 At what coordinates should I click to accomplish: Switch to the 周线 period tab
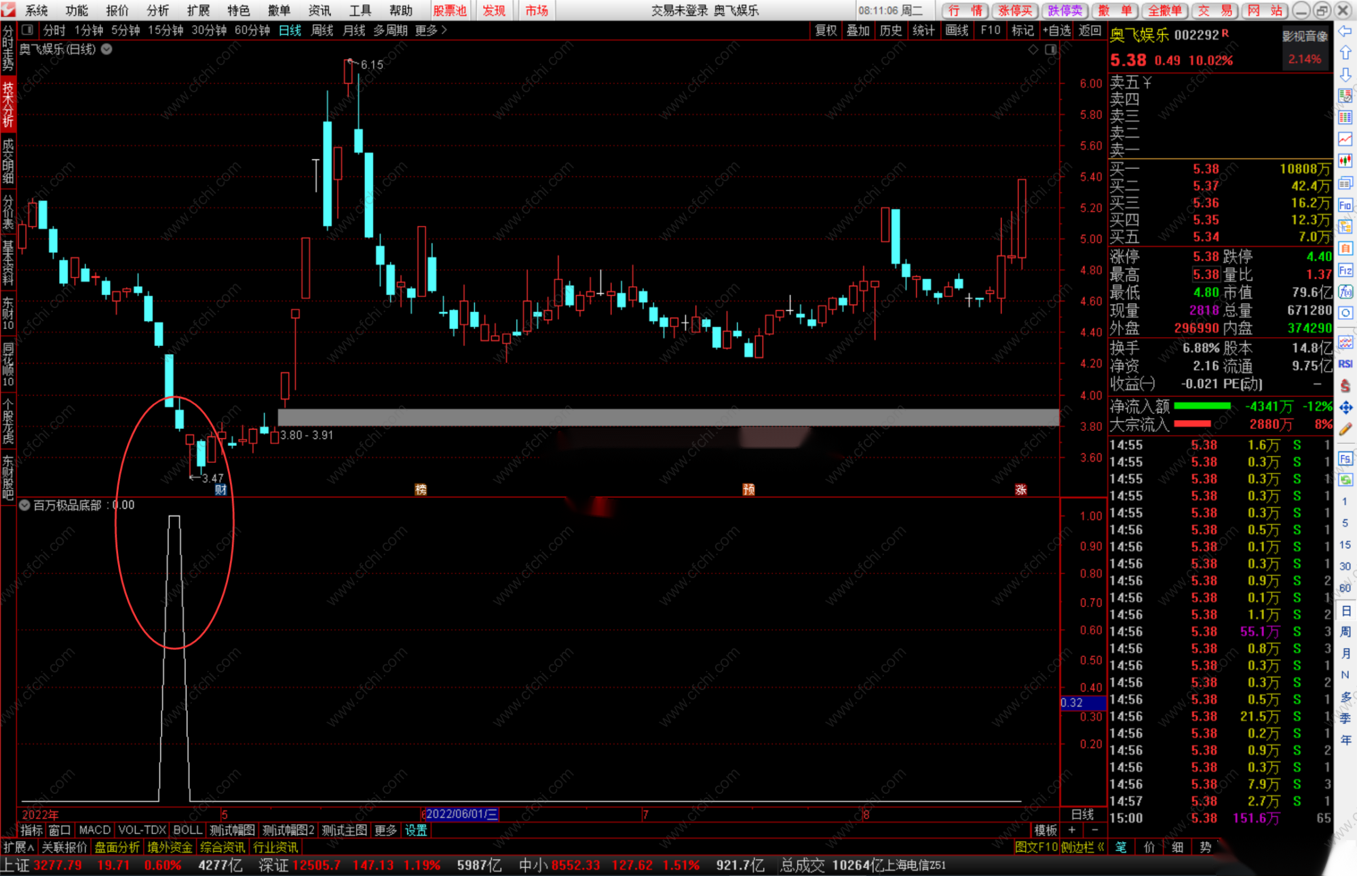coord(322,30)
